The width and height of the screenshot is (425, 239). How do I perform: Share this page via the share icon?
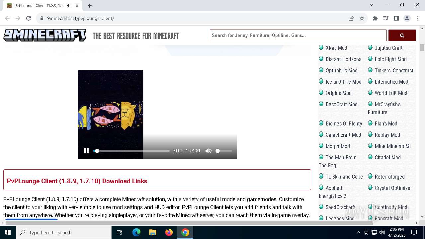pyautogui.click(x=351, y=18)
